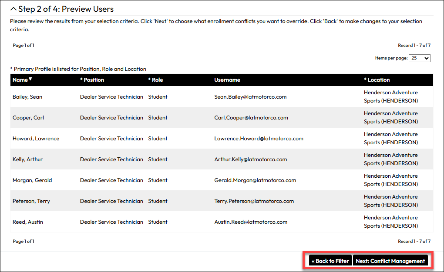This screenshot has height=272, width=444.
Task: Click Austin.Reed@latmotorco.com username
Action: coord(251,222)
